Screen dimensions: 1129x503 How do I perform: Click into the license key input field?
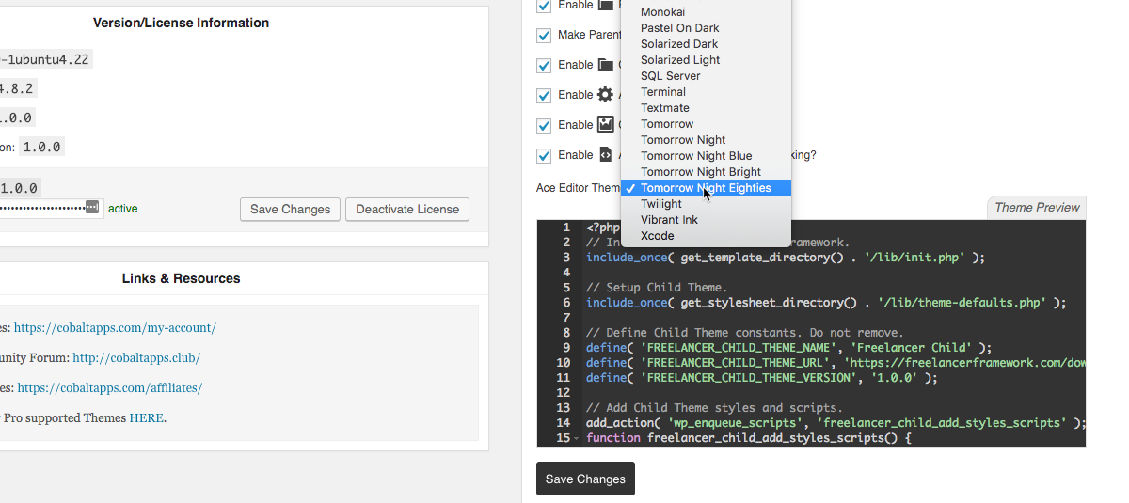42,208
